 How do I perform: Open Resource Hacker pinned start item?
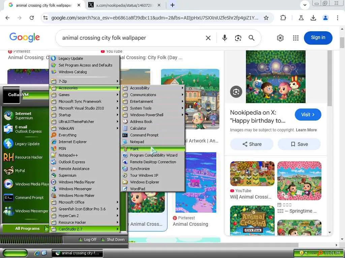pos(25,157)
